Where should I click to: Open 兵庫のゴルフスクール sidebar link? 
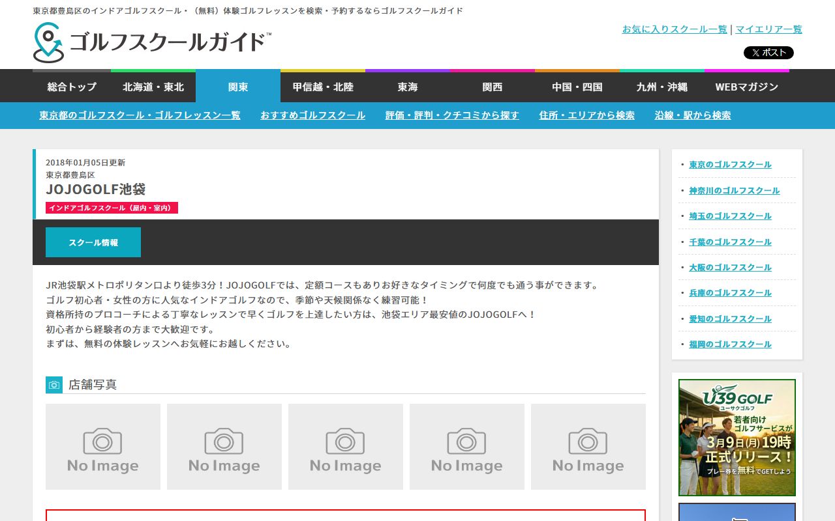point(730,293)
